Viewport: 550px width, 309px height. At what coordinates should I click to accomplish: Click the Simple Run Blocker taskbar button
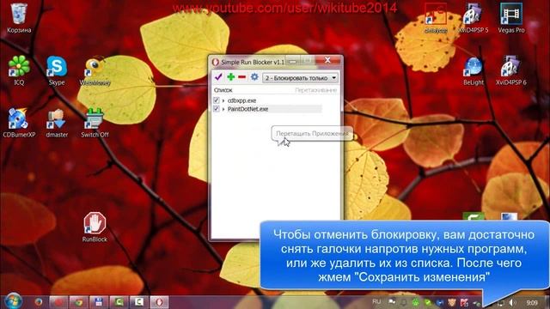(x=159, y=301)
